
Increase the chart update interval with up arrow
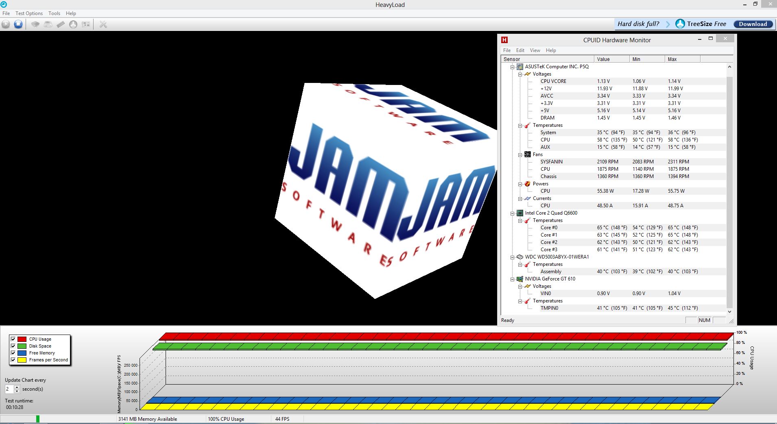[17, 387]
